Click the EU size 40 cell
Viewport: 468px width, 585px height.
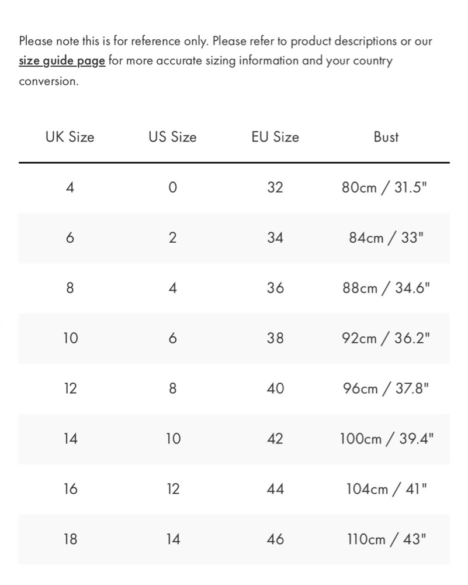(275, 389)
